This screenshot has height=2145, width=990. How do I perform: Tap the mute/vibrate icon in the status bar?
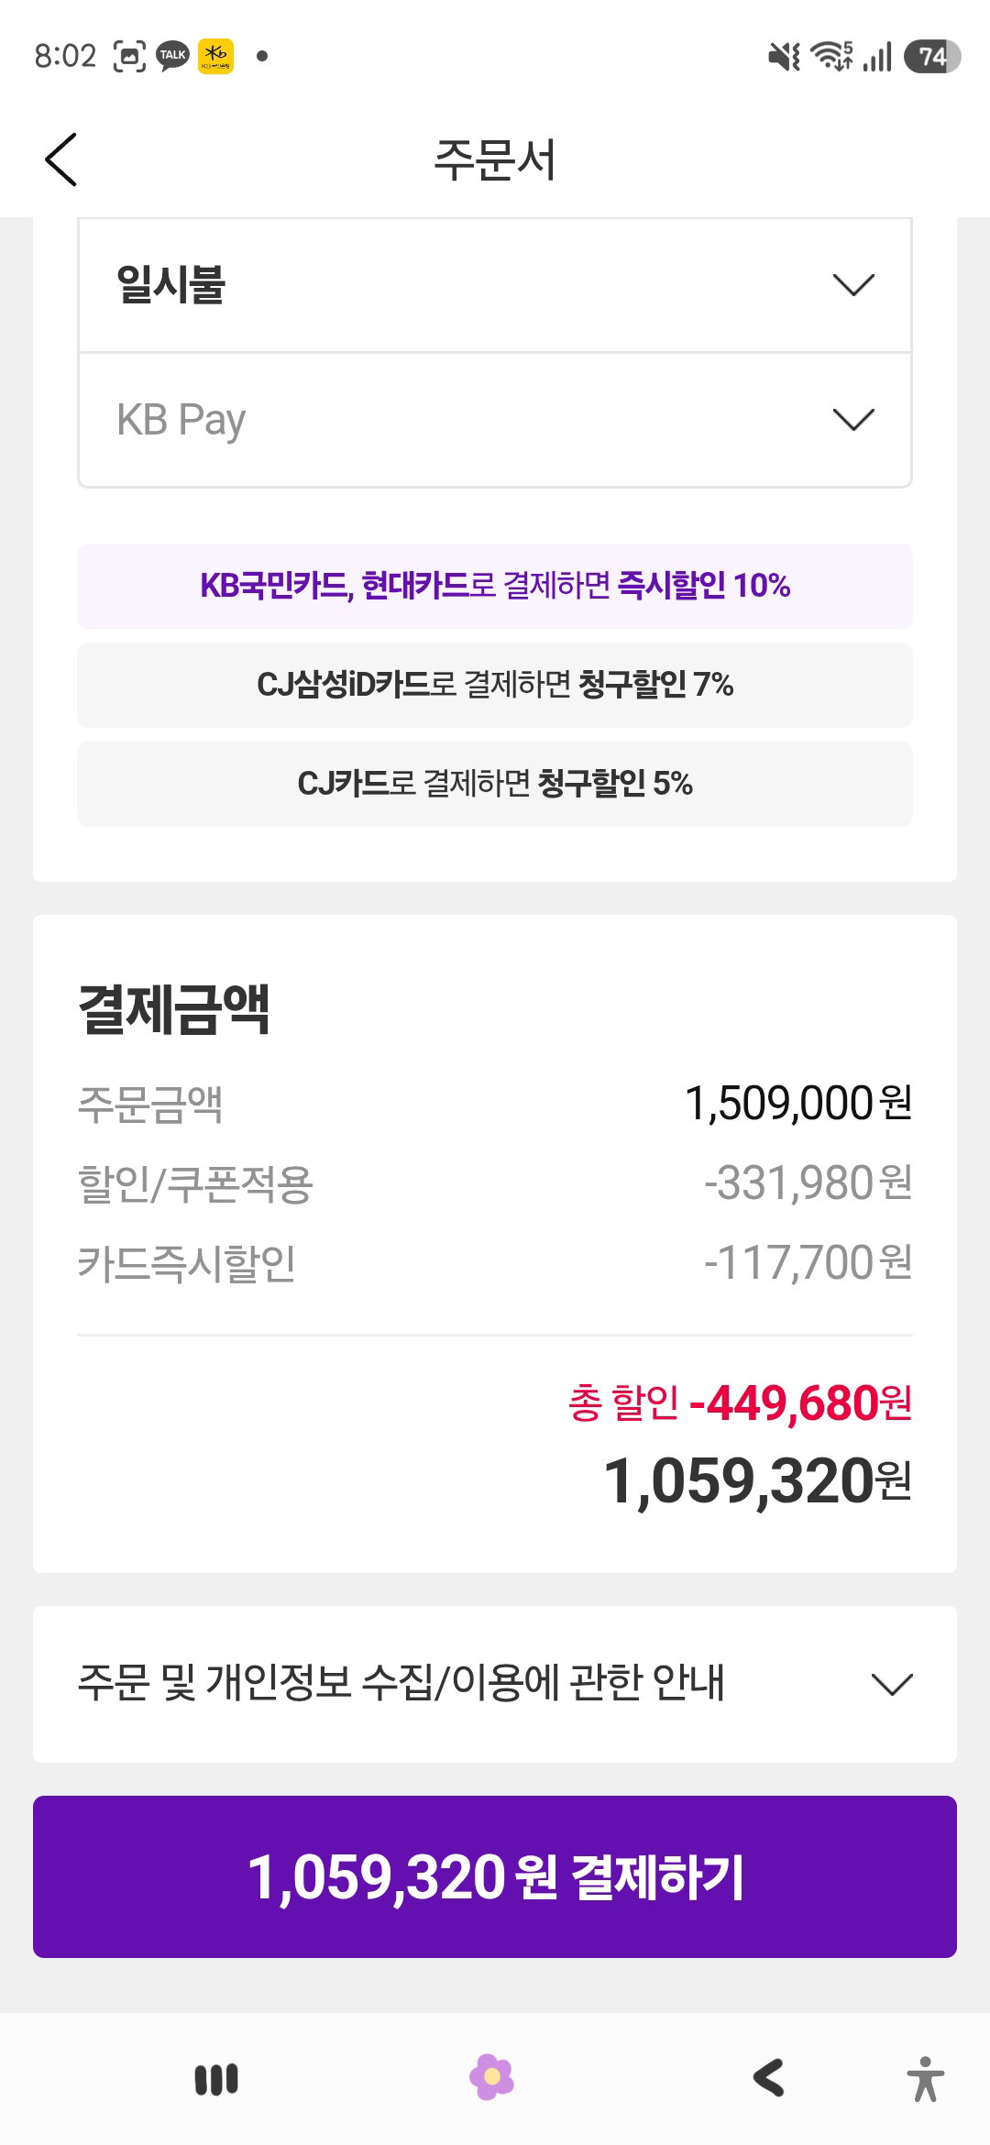point(785,57)
